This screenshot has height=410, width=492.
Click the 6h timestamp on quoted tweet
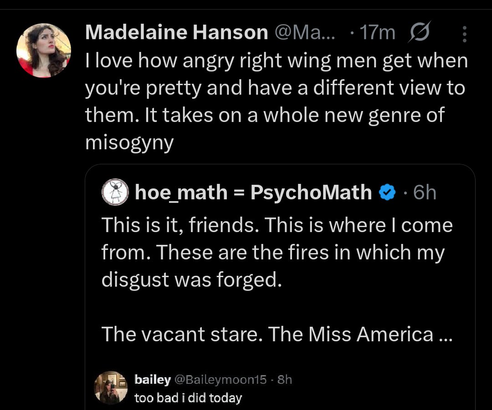[x=425, y=192]
